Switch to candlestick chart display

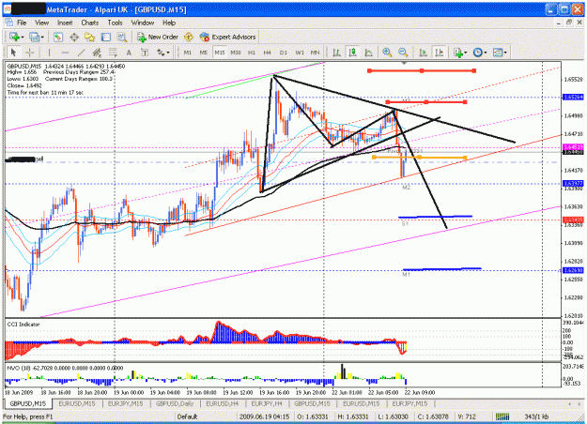(352, 53)
